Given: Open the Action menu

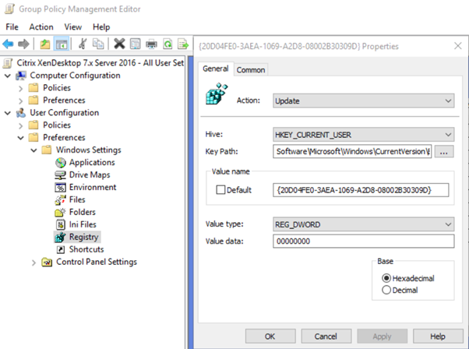Looking at the screenshot, I should point(41,26).
